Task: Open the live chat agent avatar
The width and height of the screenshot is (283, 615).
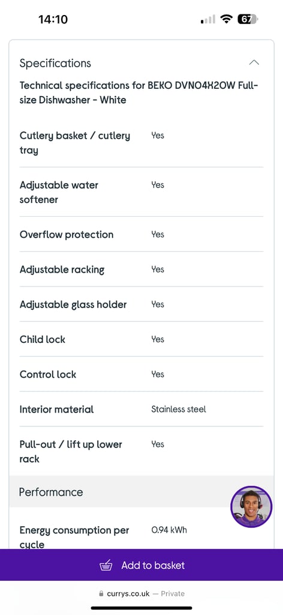Action: tap(251, 506)
